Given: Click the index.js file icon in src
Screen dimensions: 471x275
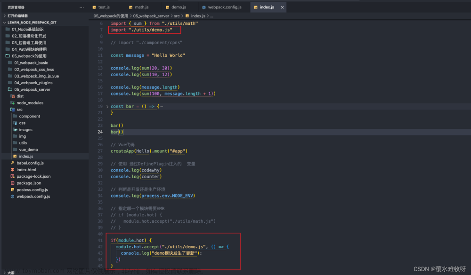Looking at the screenshot, I should (x=15, y=156).
